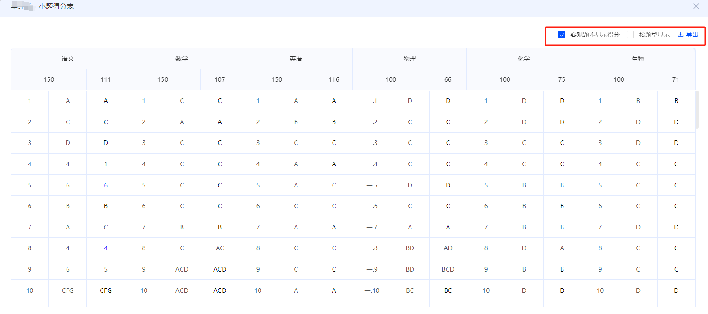Click question label —.5 in 物理
The image size is (708, 314).
(x=372, y=185)
